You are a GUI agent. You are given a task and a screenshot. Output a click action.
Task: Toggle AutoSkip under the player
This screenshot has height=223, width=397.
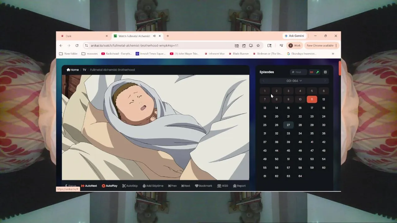click(x=130, y=186)
